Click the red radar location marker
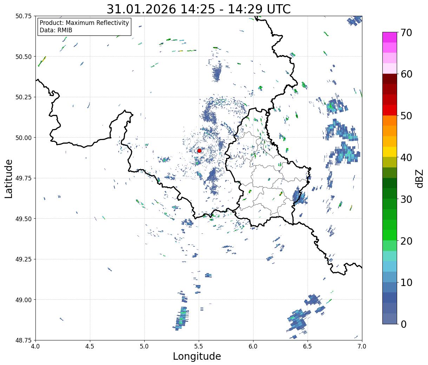428x365 pixels. (199, 151)
